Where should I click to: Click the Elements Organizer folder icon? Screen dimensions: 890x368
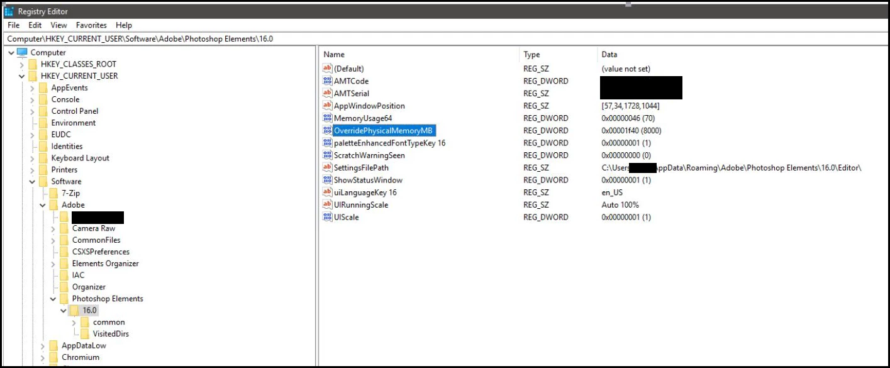64,264
